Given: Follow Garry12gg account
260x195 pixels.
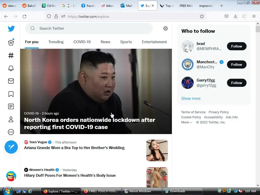Looking at the screenshot, I should tap(237, 83).
